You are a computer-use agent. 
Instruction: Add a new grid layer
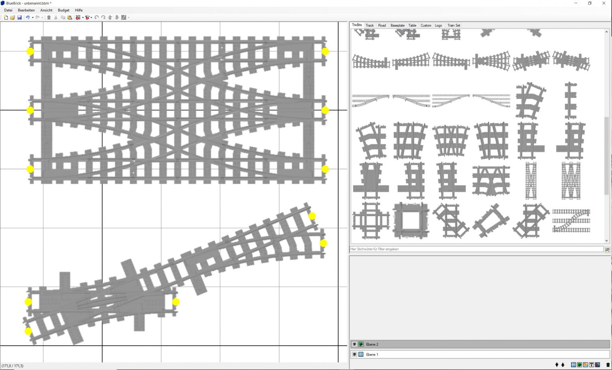pos(573,364)
